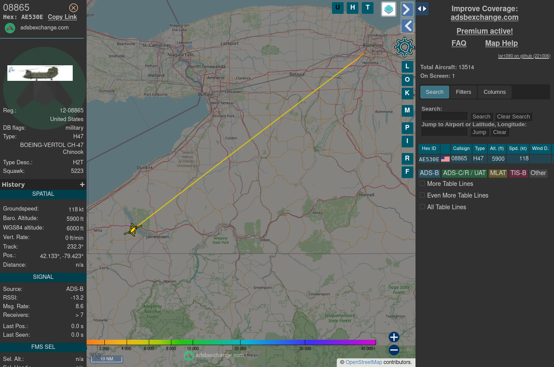
Task: Toggle the U map button
Action: [338, 8]
